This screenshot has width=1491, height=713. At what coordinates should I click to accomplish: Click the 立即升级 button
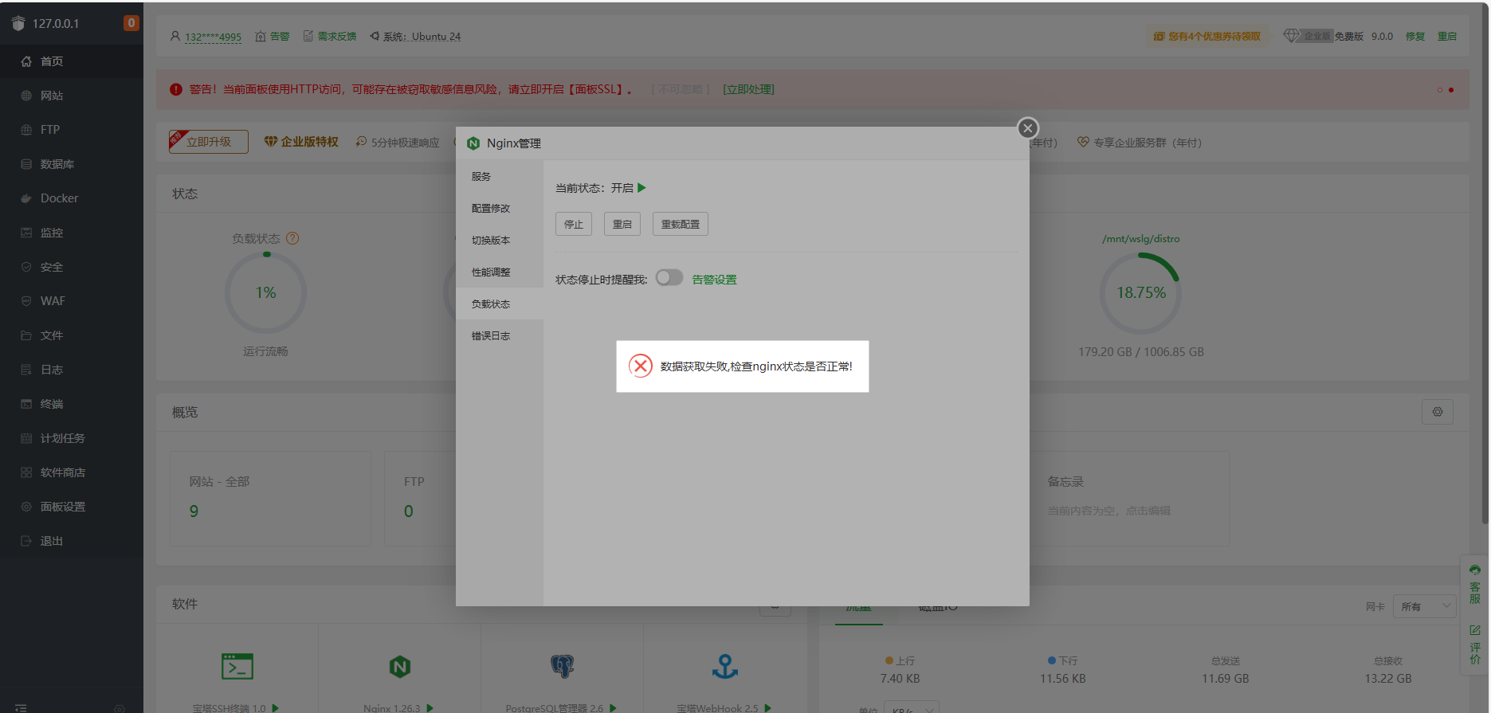[x=209, y=142]
